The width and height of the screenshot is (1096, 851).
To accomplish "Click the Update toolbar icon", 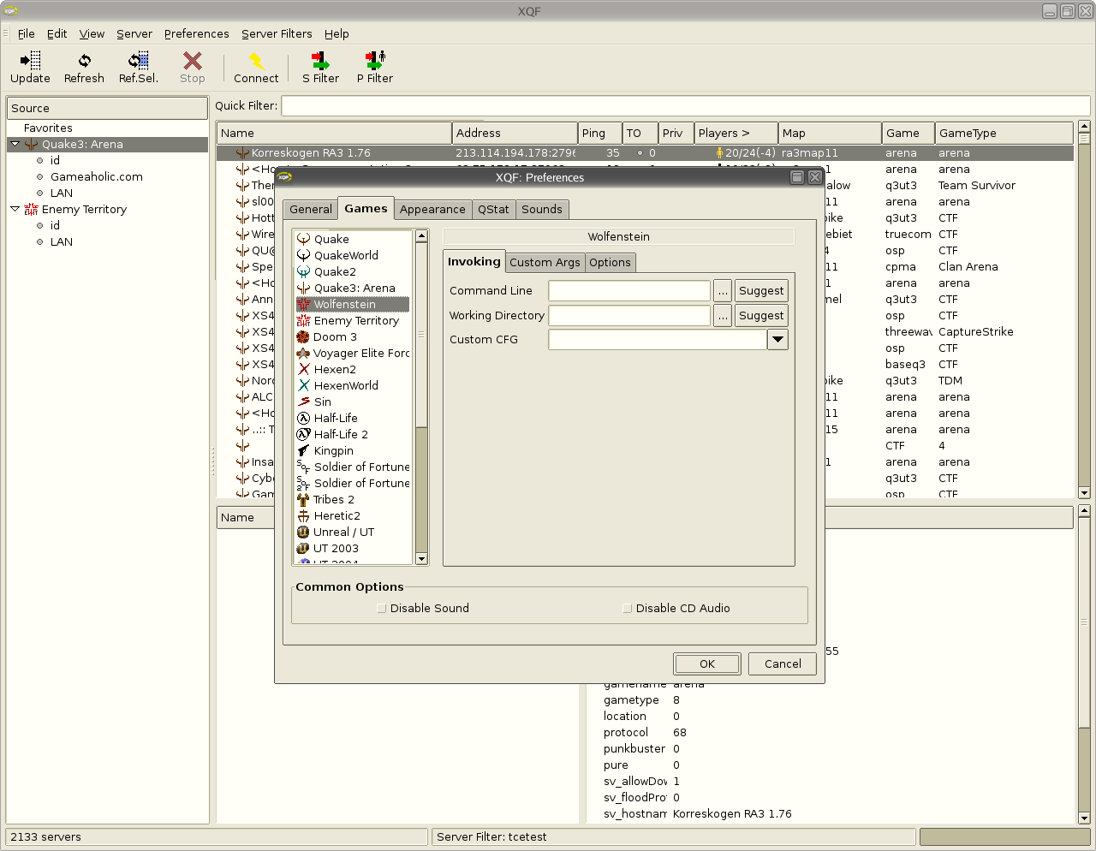I will pos(30,61).
